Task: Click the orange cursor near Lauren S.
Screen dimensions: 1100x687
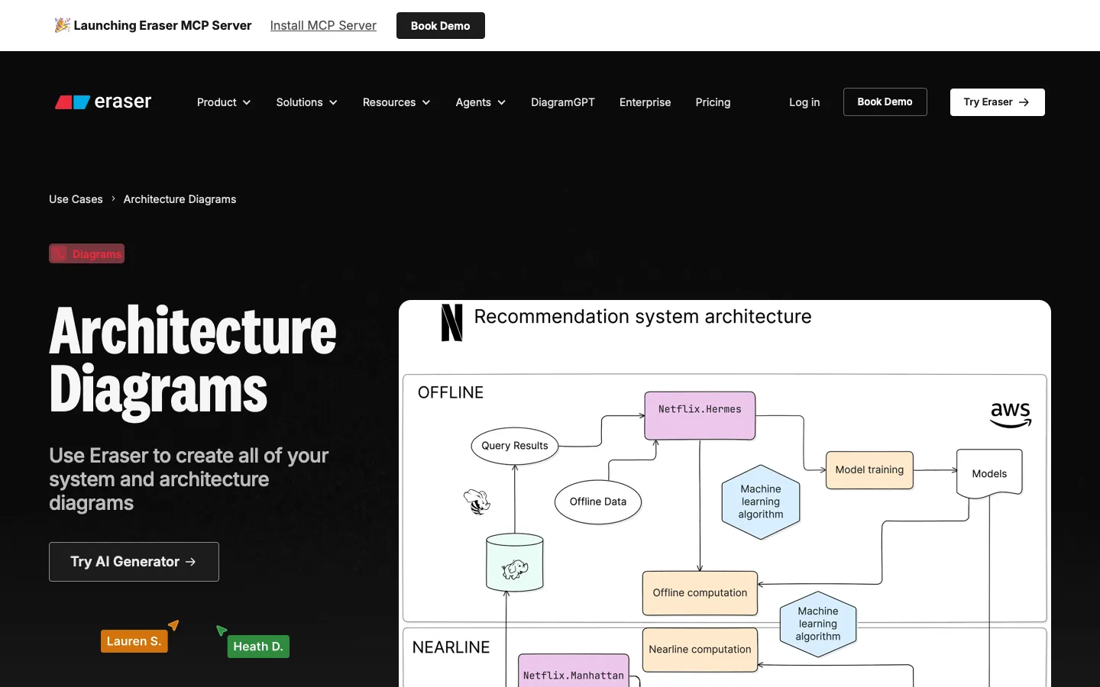Action: point(174,625)
